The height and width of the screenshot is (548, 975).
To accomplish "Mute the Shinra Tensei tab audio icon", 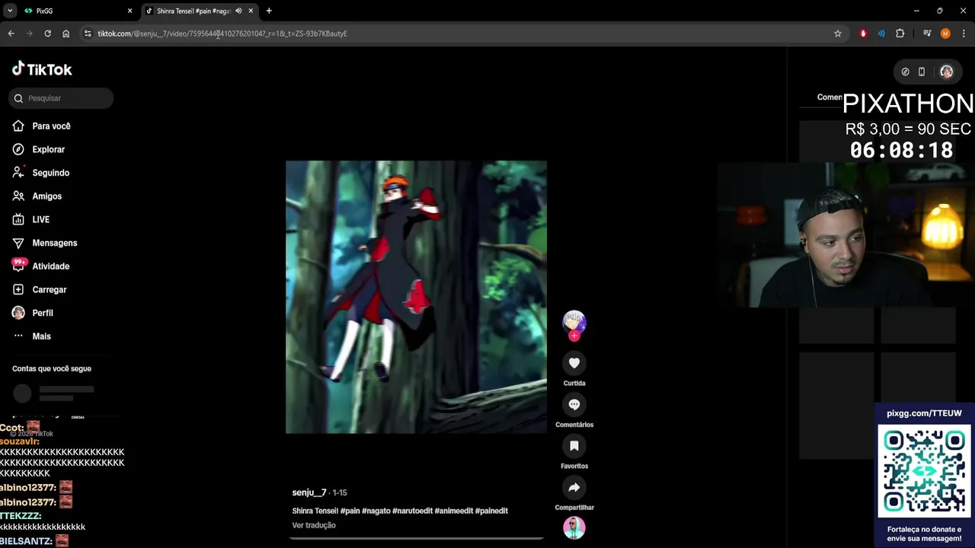I will (x=238, y=11).
